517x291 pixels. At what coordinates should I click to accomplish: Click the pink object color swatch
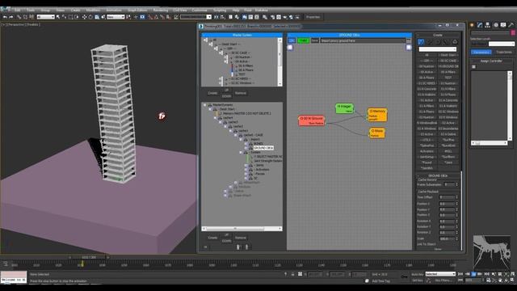click(513, 32)
